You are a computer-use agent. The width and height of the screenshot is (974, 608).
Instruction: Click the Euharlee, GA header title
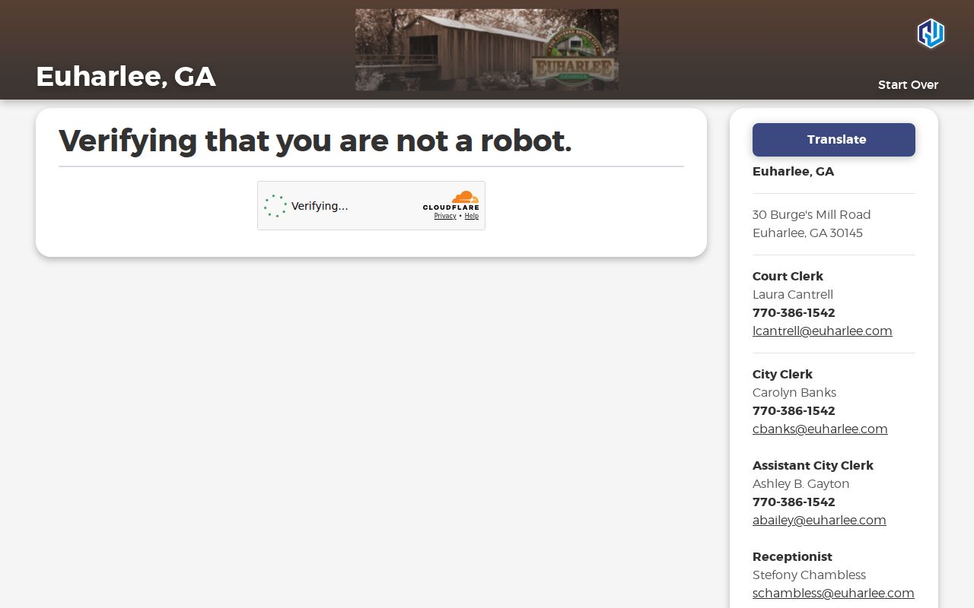pyautogui.click(x=126, y=77)
